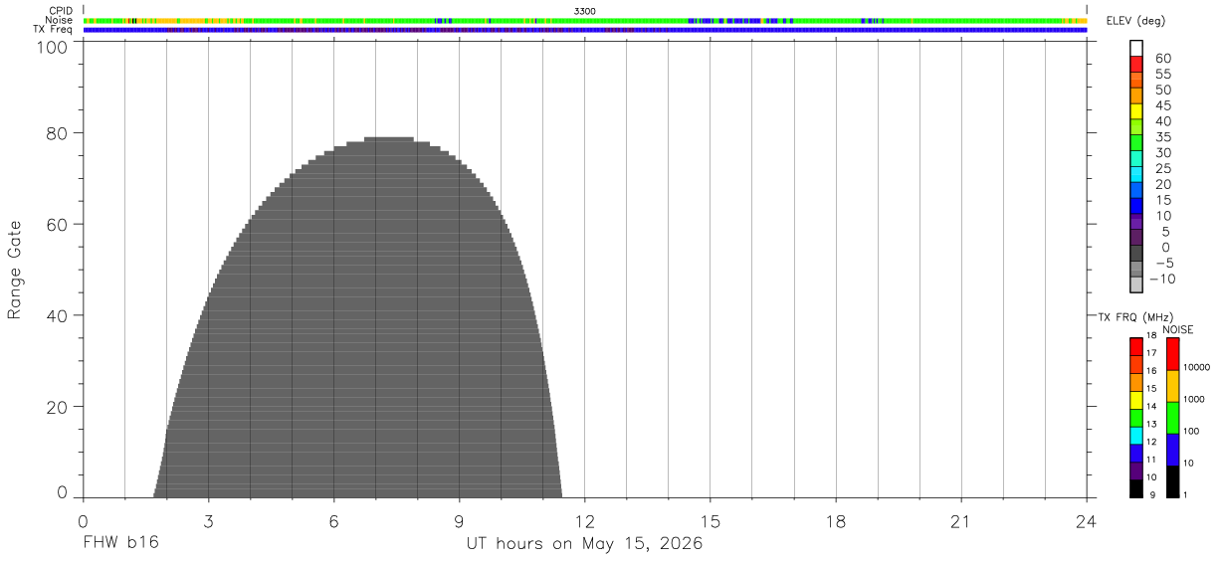
Task: Click the blue TX FRQ band between 11 and 12
Action: (1136, 454)
